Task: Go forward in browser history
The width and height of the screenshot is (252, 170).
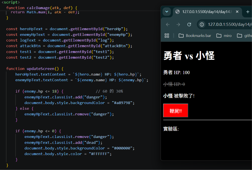Action: click(178, 24)
